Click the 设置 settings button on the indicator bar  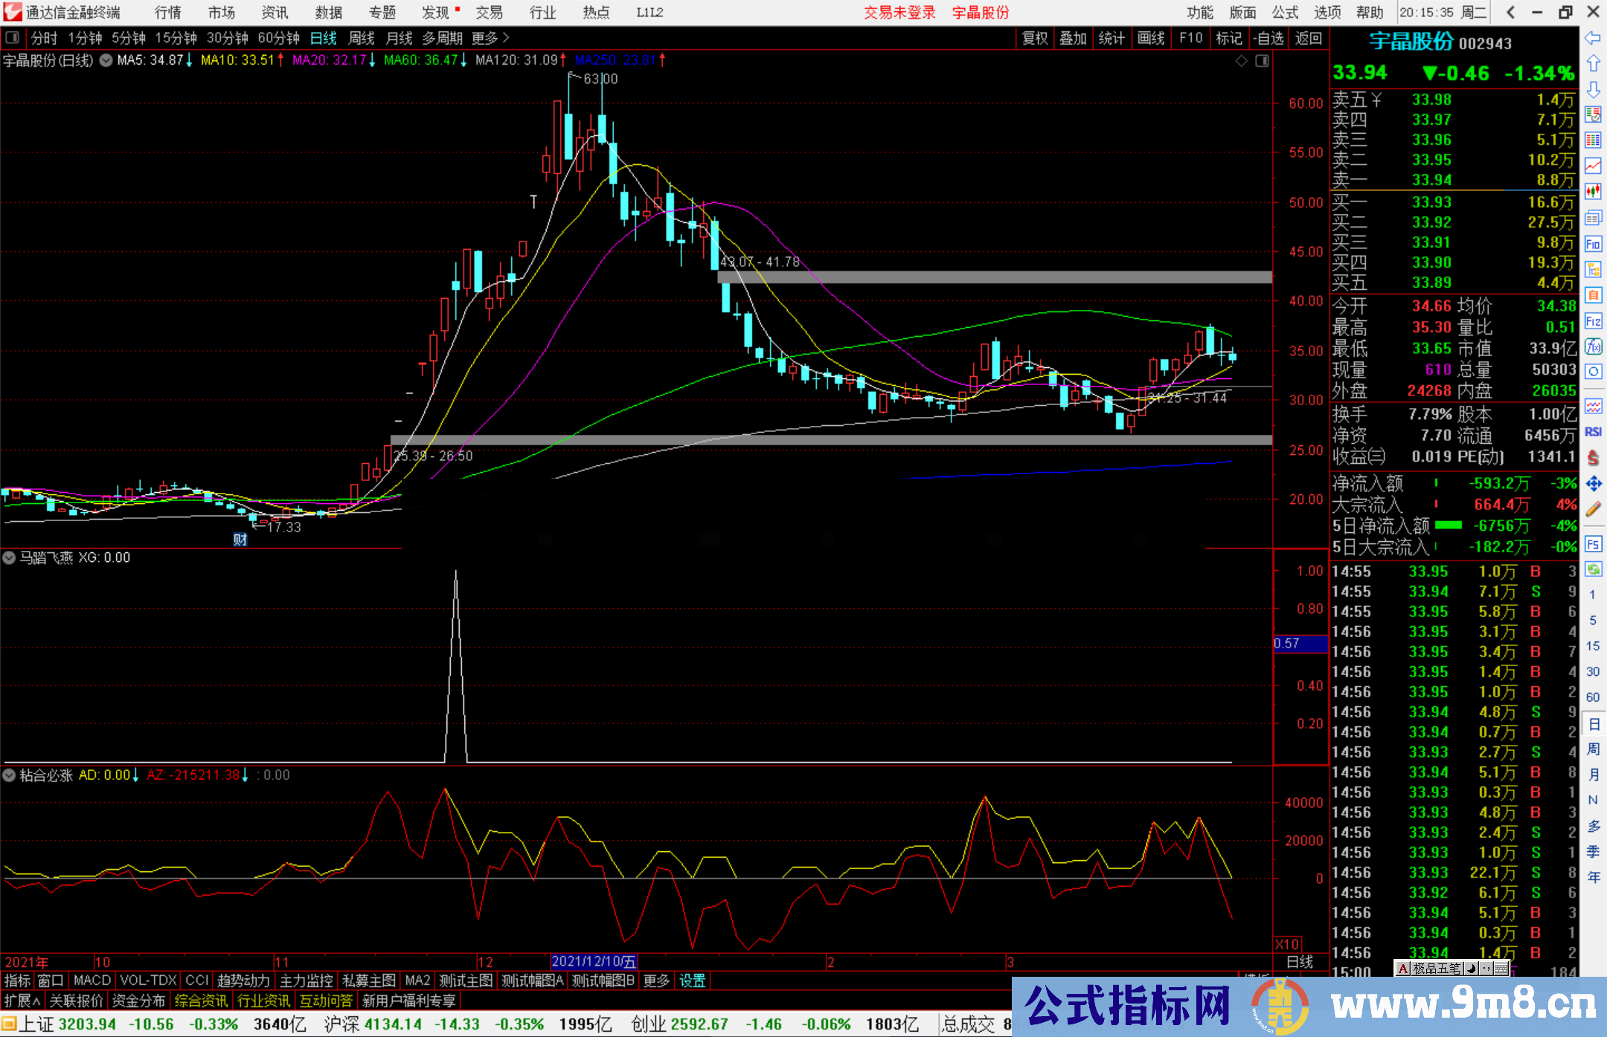tap(692, 981)
